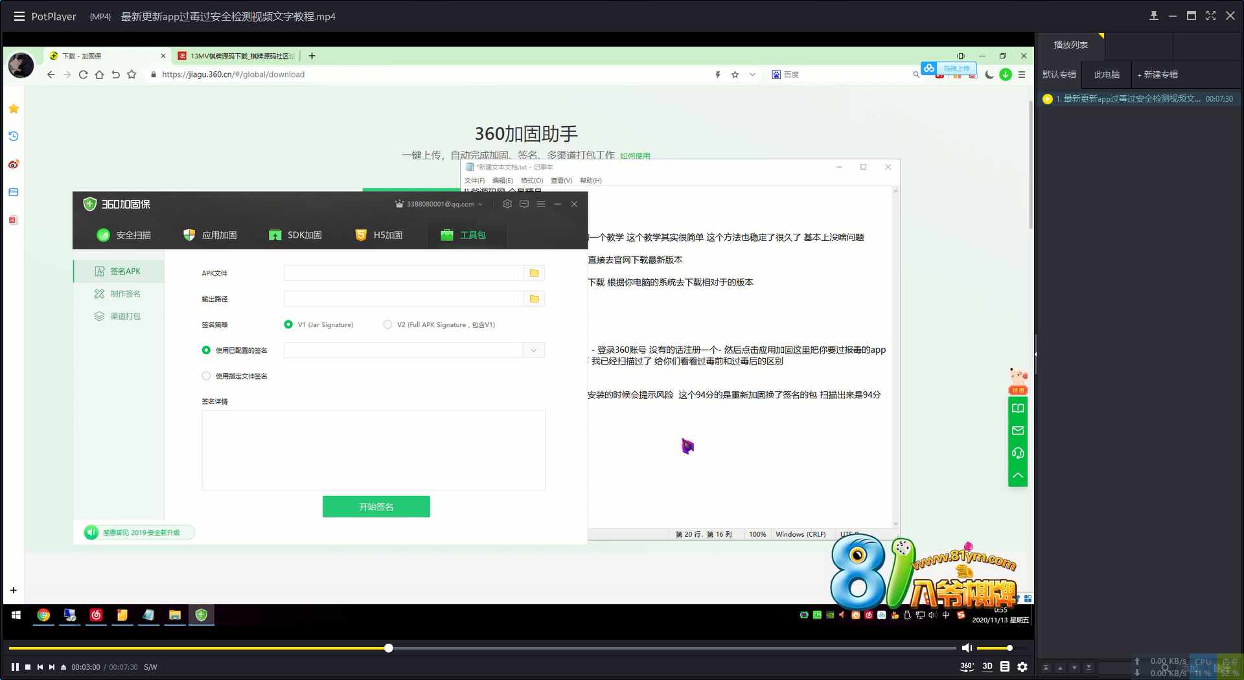The height and width of the screenshot is (680, 1244).
Task: Bookmark page with star in address bar
Action: [735, 74]
